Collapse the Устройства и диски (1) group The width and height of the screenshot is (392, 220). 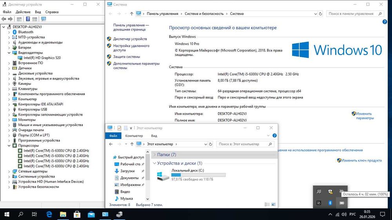click(x=154, y=163)
